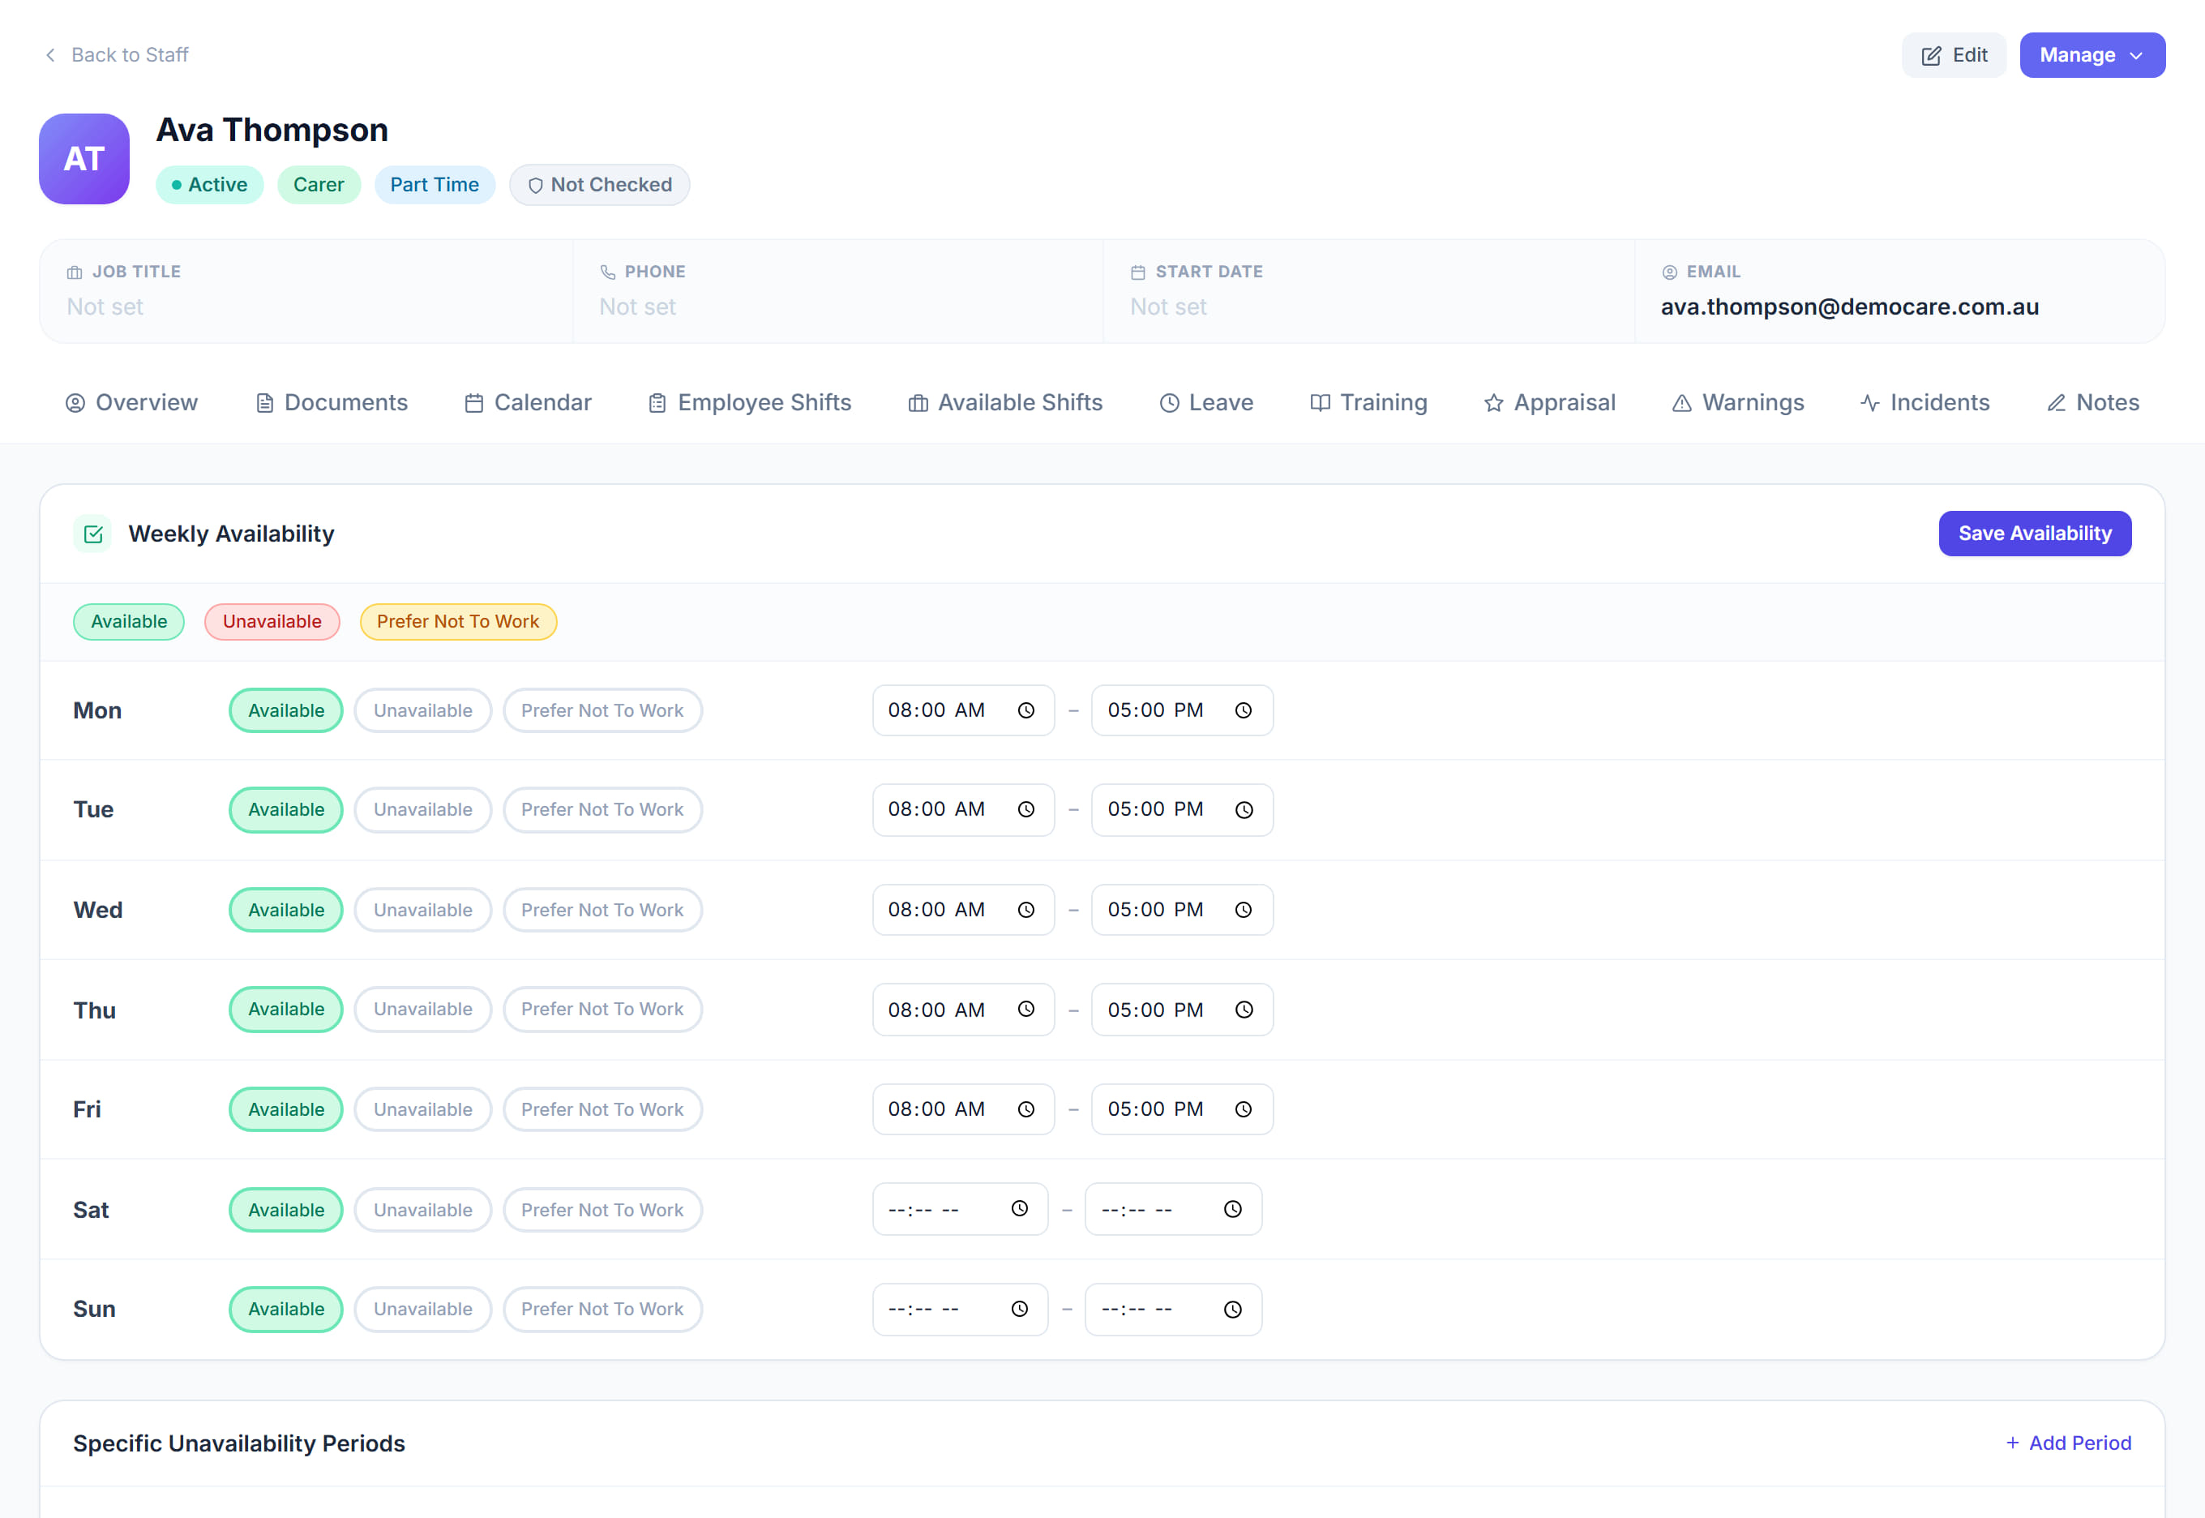Click the yellow Prefer Not To Work legend chip
This screenshot has height=1518, width=2205.
point(458,622)
